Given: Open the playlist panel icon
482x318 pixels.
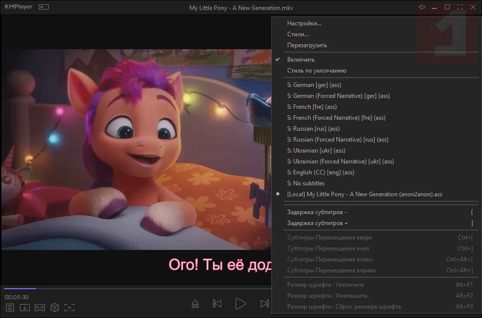Looking at the screenshot, I should [10, 307].
